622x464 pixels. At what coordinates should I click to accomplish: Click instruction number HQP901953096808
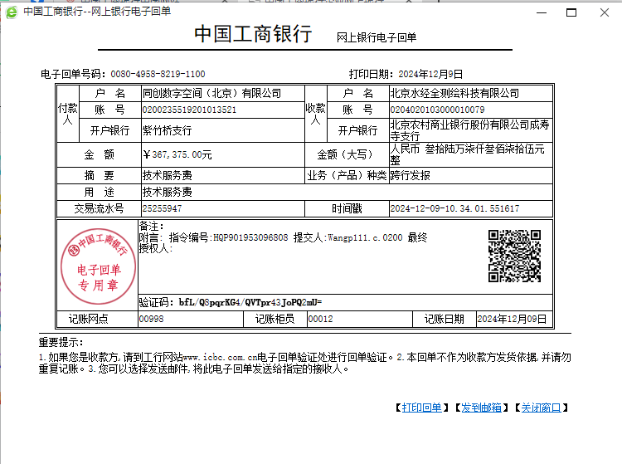click(x=250, y=237)
